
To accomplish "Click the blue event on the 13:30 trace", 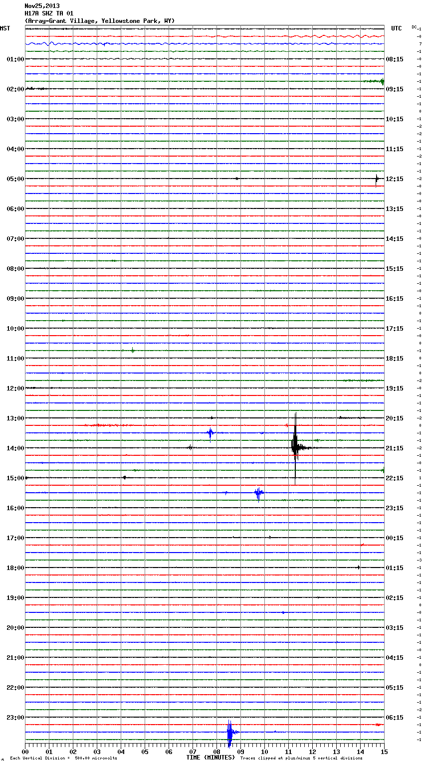I will point(211,433).
